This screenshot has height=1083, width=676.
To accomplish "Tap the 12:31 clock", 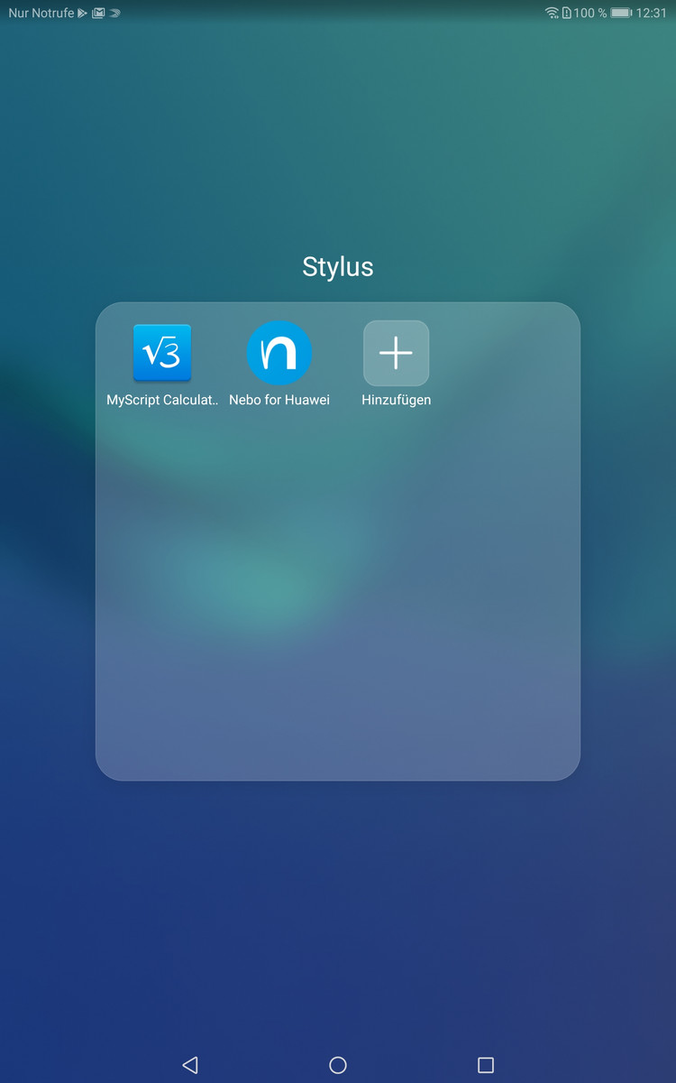I will 652,13.
